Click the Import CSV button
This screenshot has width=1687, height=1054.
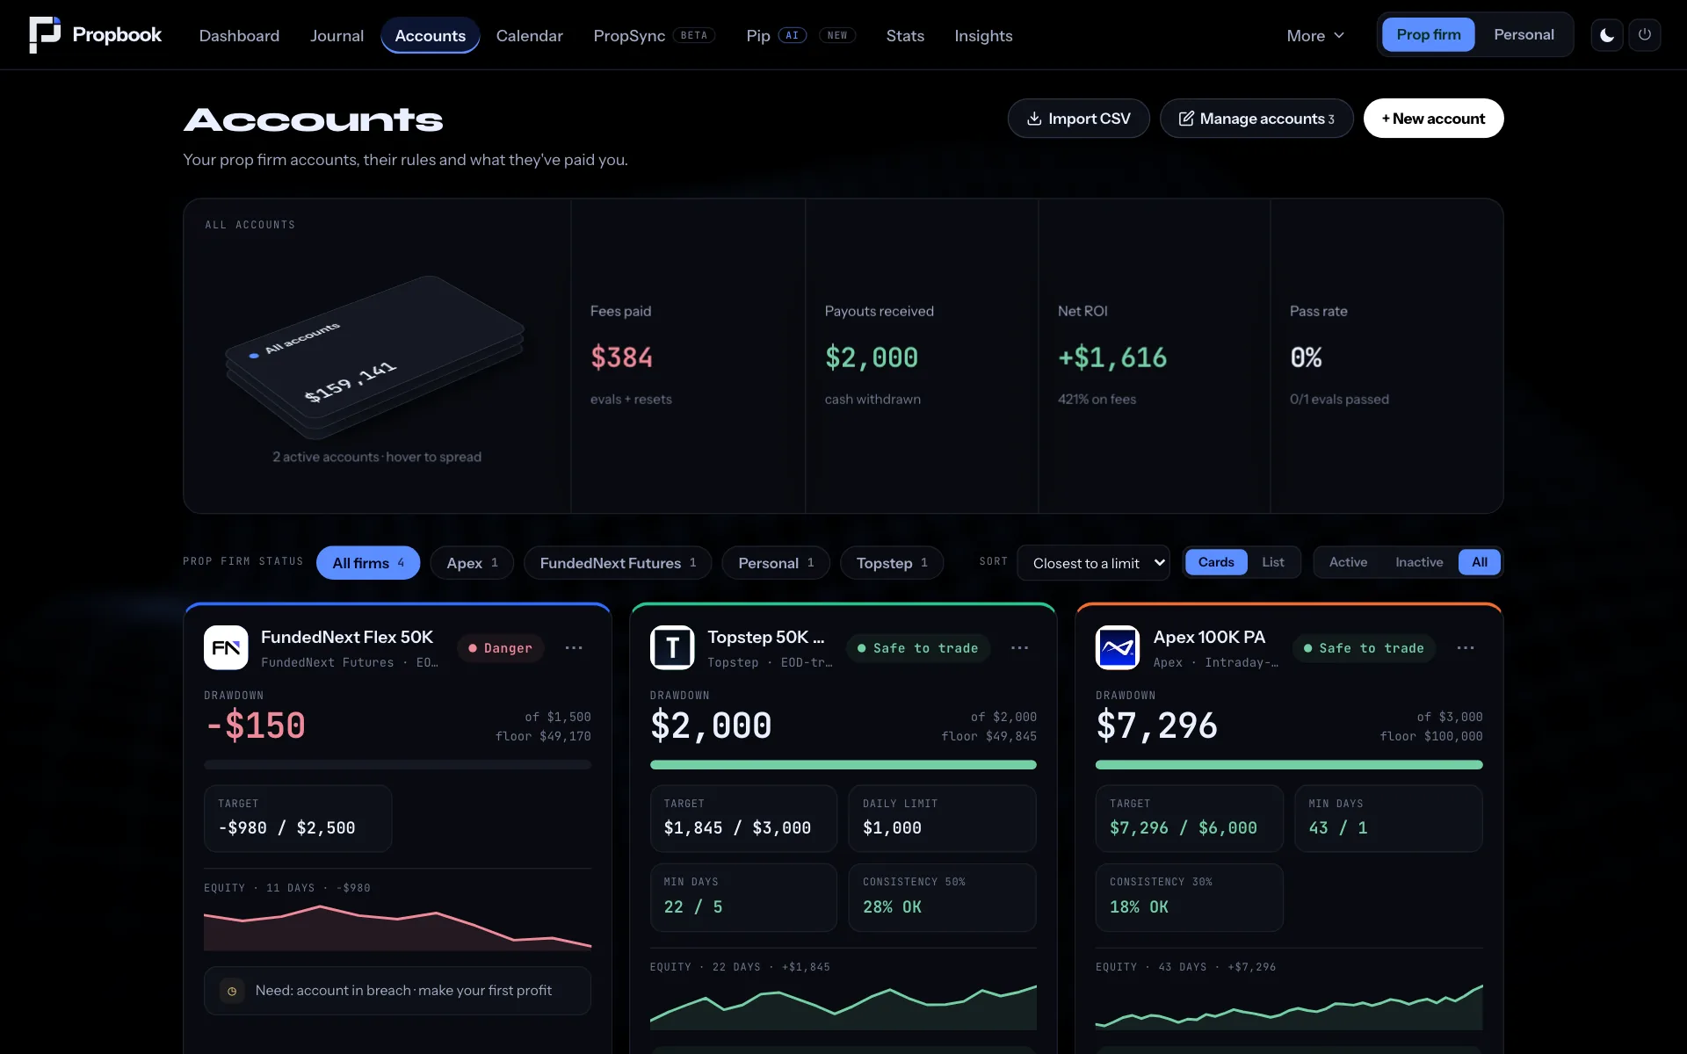(1078, 119)
